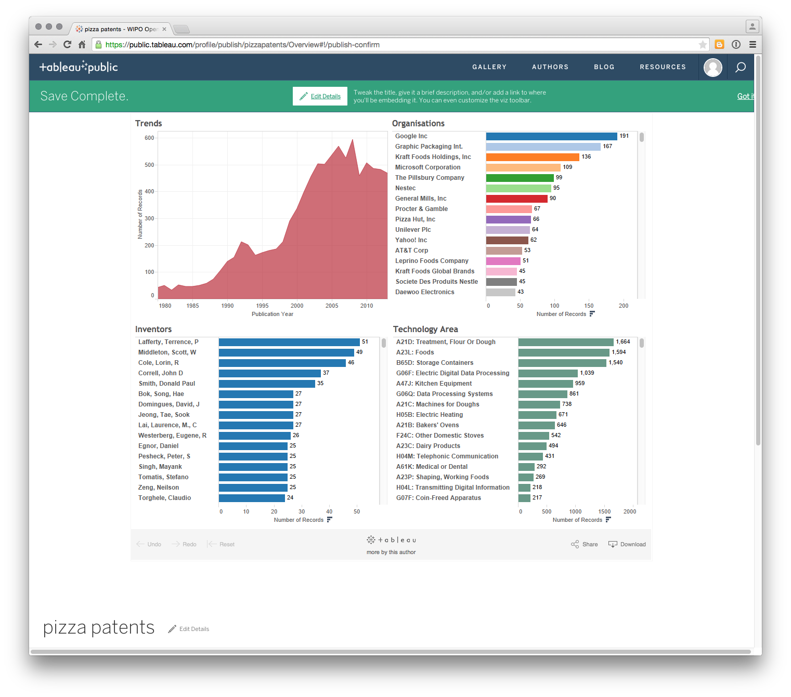Click the Cole, Lorin, R bar
791x697 pixels.
click(282, 363)
